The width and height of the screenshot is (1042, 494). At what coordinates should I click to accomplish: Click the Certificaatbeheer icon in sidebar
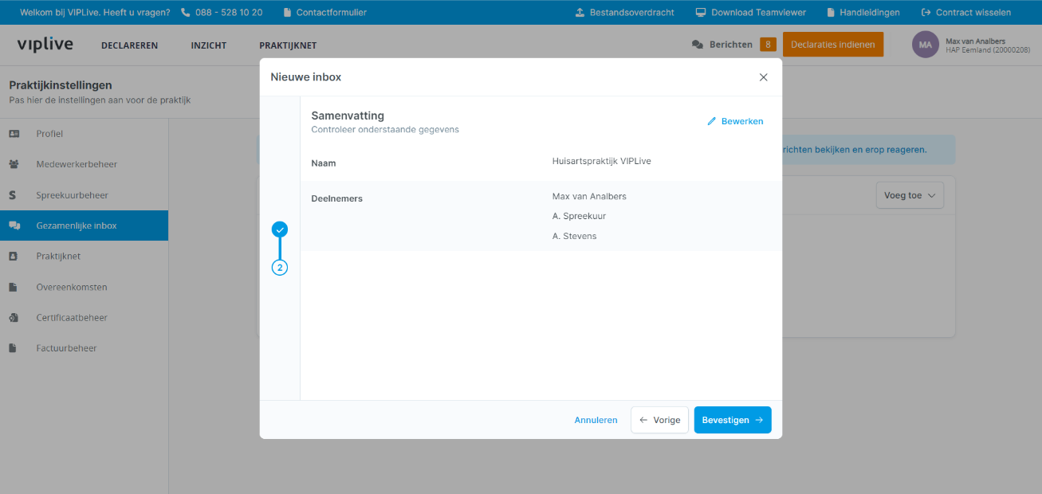[14, 318]
